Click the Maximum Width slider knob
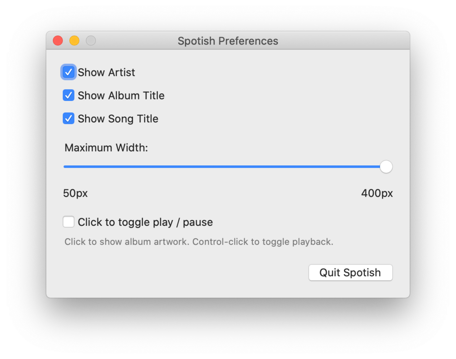Screen dimensions: 456x359 [386, 167]
